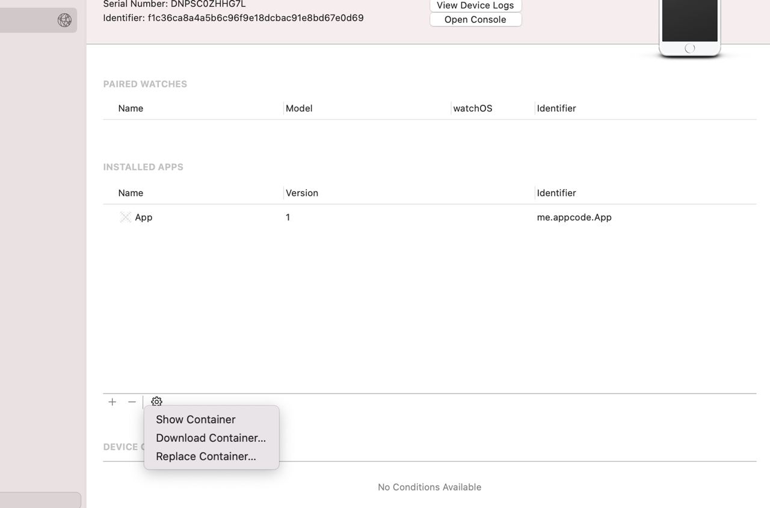Click Name column header under Paired Watches
The height and width of the screenshot is (508, 770).
(131, 108)
